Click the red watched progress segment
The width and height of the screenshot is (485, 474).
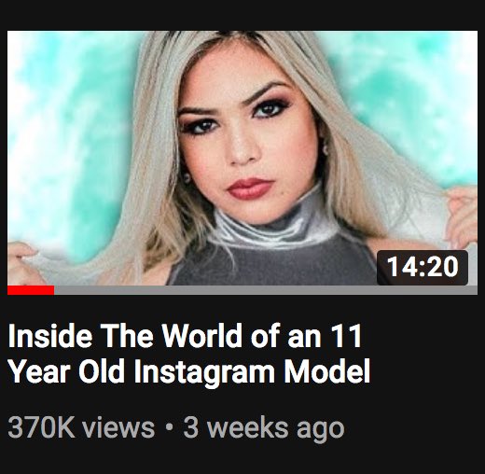(x=31, y=290)
